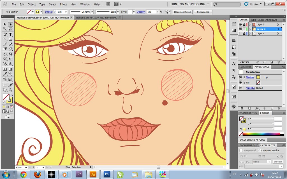Launch Photoshop from the taskbar
The image size is (287, 179).
point(107,175)
